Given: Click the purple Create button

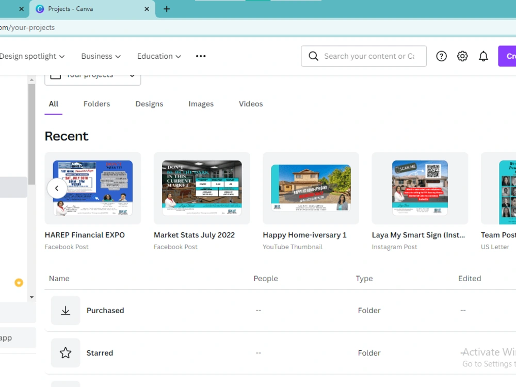Looking at the screenshot, I should (507, 56).
